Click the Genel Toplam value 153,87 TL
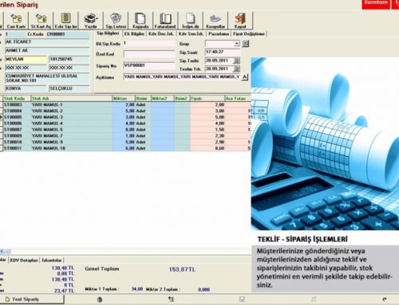Viewport: 399px width, 305px height. [x=182, y=269]
